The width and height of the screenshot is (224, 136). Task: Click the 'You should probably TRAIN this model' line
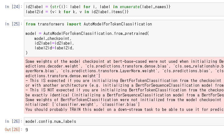click(x=125, y=110)
